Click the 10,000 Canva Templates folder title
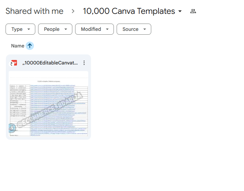This screenshot has width=244, height=191. tap(129, 11)
